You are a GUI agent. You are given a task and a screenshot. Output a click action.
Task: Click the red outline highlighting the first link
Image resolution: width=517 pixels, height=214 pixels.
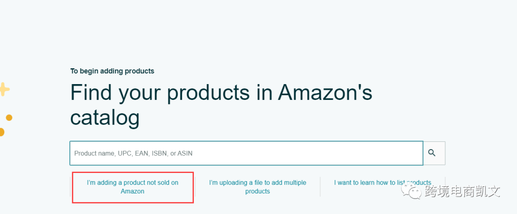tap(133, 187)
